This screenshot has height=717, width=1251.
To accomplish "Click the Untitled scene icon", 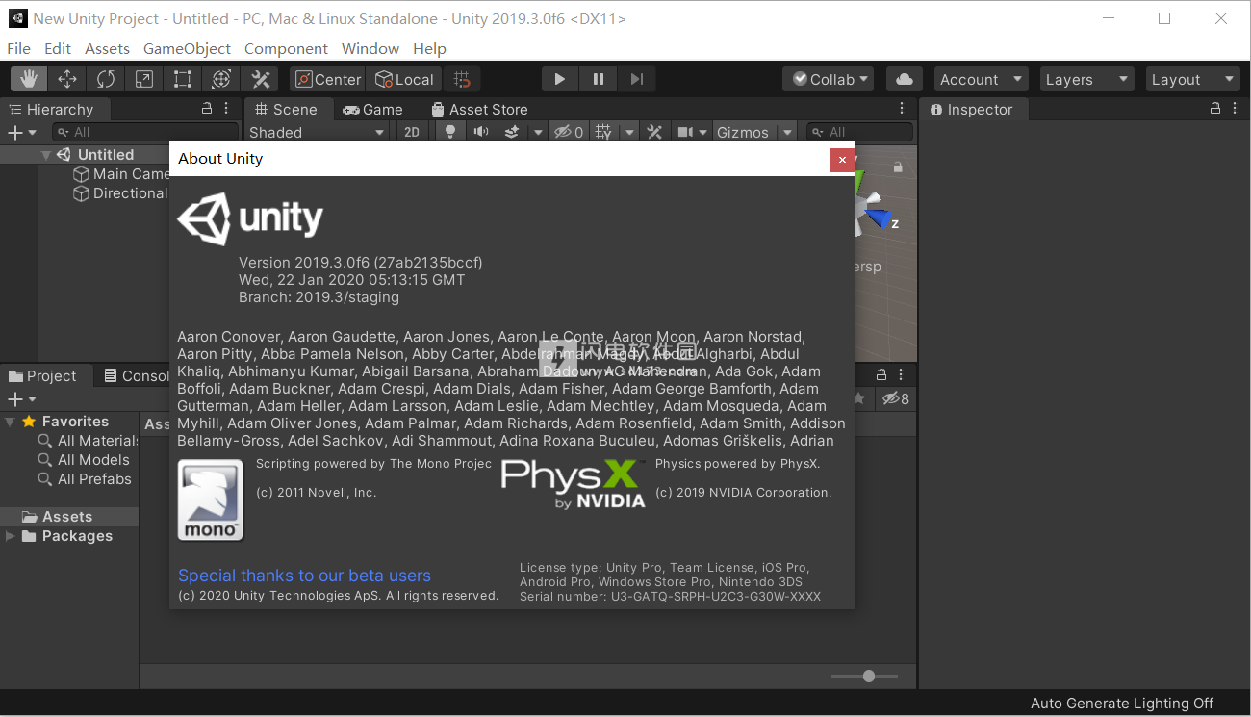I will [64, 154].
